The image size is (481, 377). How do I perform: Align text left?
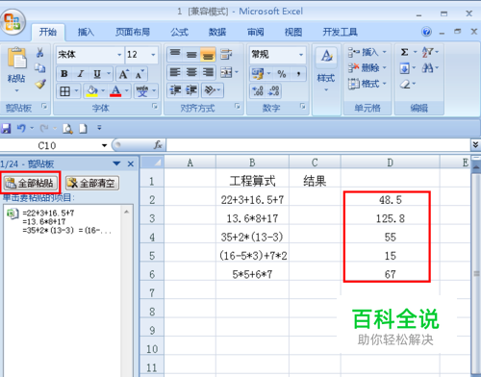click(x=175, y=72)
